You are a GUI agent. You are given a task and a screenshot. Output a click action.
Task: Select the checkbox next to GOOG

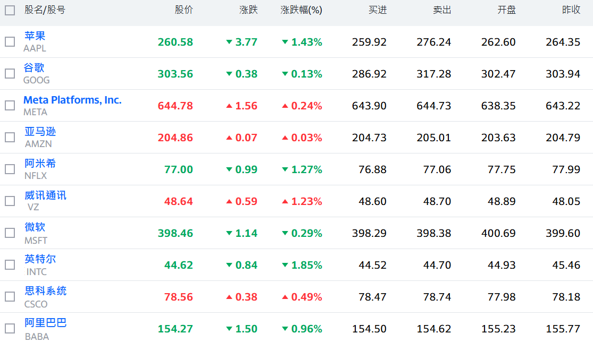tap(10, 73)
